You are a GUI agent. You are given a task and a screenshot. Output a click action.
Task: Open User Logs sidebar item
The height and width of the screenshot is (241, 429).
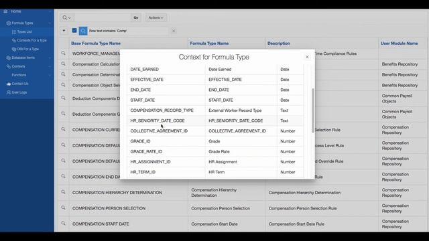point(19,92)
